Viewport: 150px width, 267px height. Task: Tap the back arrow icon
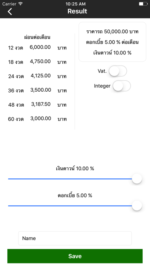pos(10,12)
